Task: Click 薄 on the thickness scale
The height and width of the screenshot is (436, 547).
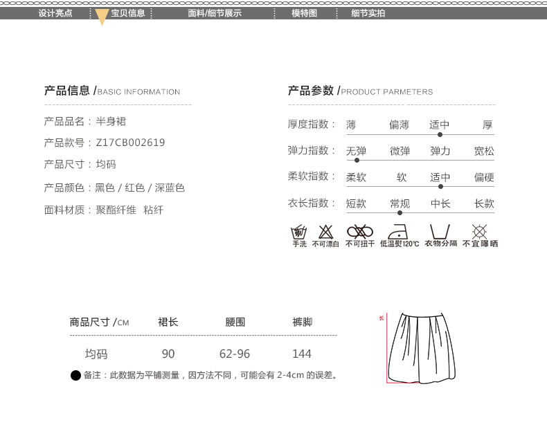Action: point(351,125)
